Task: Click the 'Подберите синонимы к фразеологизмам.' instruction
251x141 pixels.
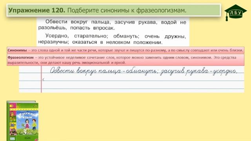Action: click(x=127, y=11)
